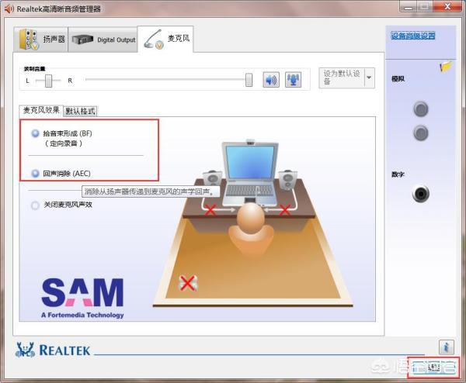Click the 确定 OK button
Image resolution: width=466 pixels, height=383 pixels.
coord(433,367)
